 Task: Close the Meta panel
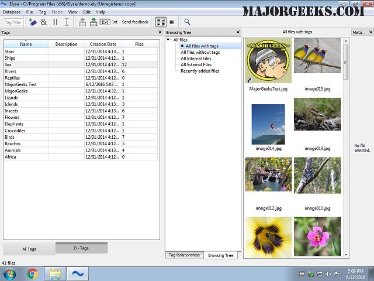[370, 32]
